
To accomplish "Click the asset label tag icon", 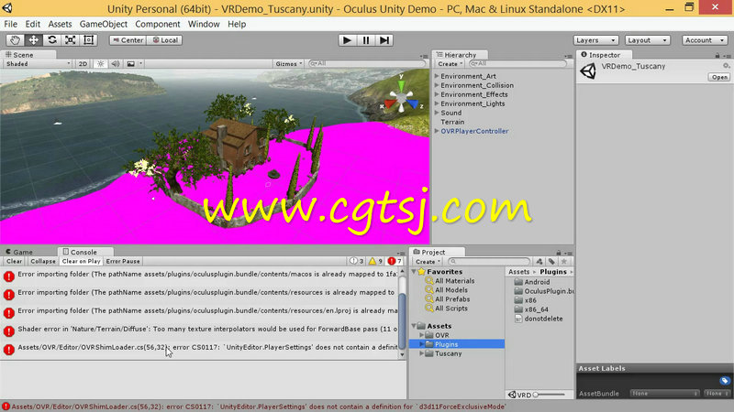I will click(724, 381).
